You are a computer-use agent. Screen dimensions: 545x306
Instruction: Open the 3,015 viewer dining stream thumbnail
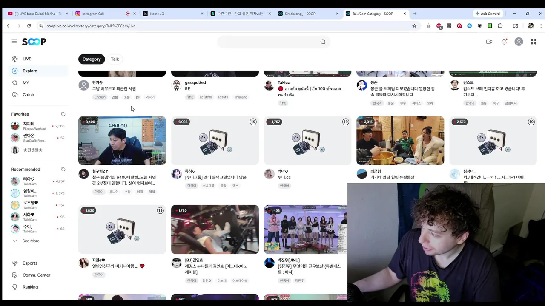point(400,141)
